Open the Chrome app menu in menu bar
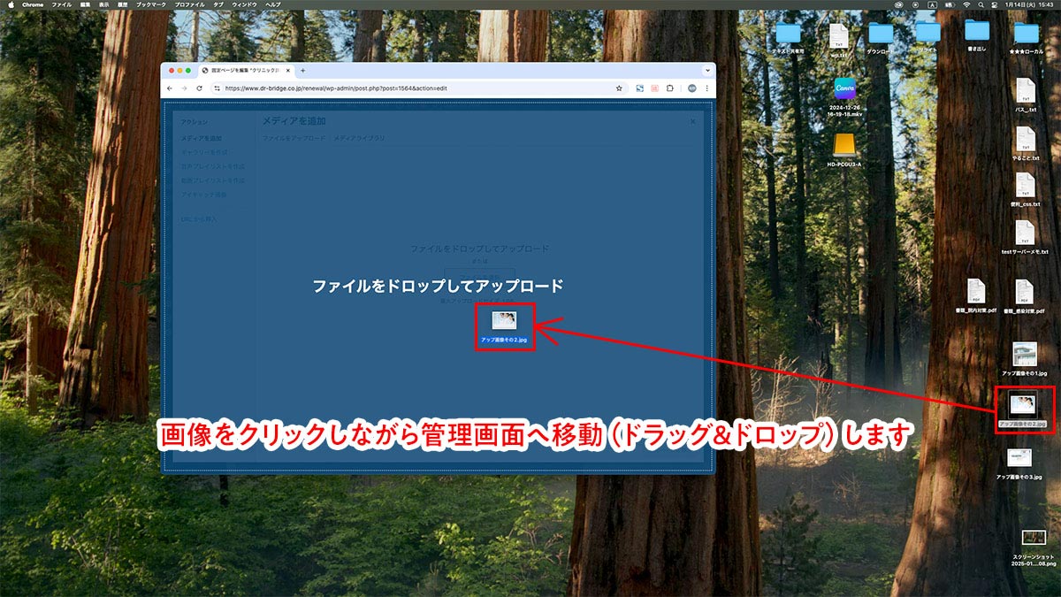The width and height of the screenshot is (1061, 597). point(33,4)
